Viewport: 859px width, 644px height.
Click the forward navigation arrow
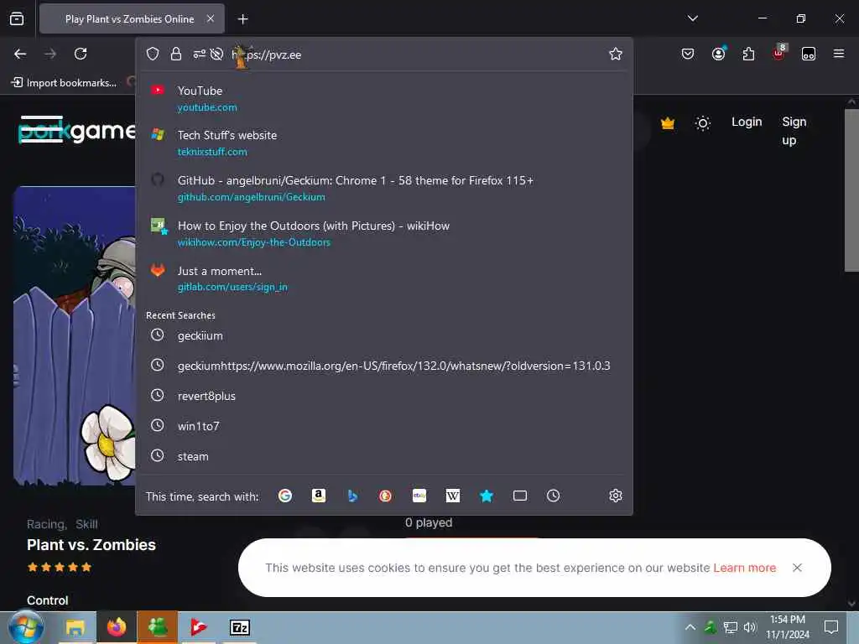[x=50, y=54]
